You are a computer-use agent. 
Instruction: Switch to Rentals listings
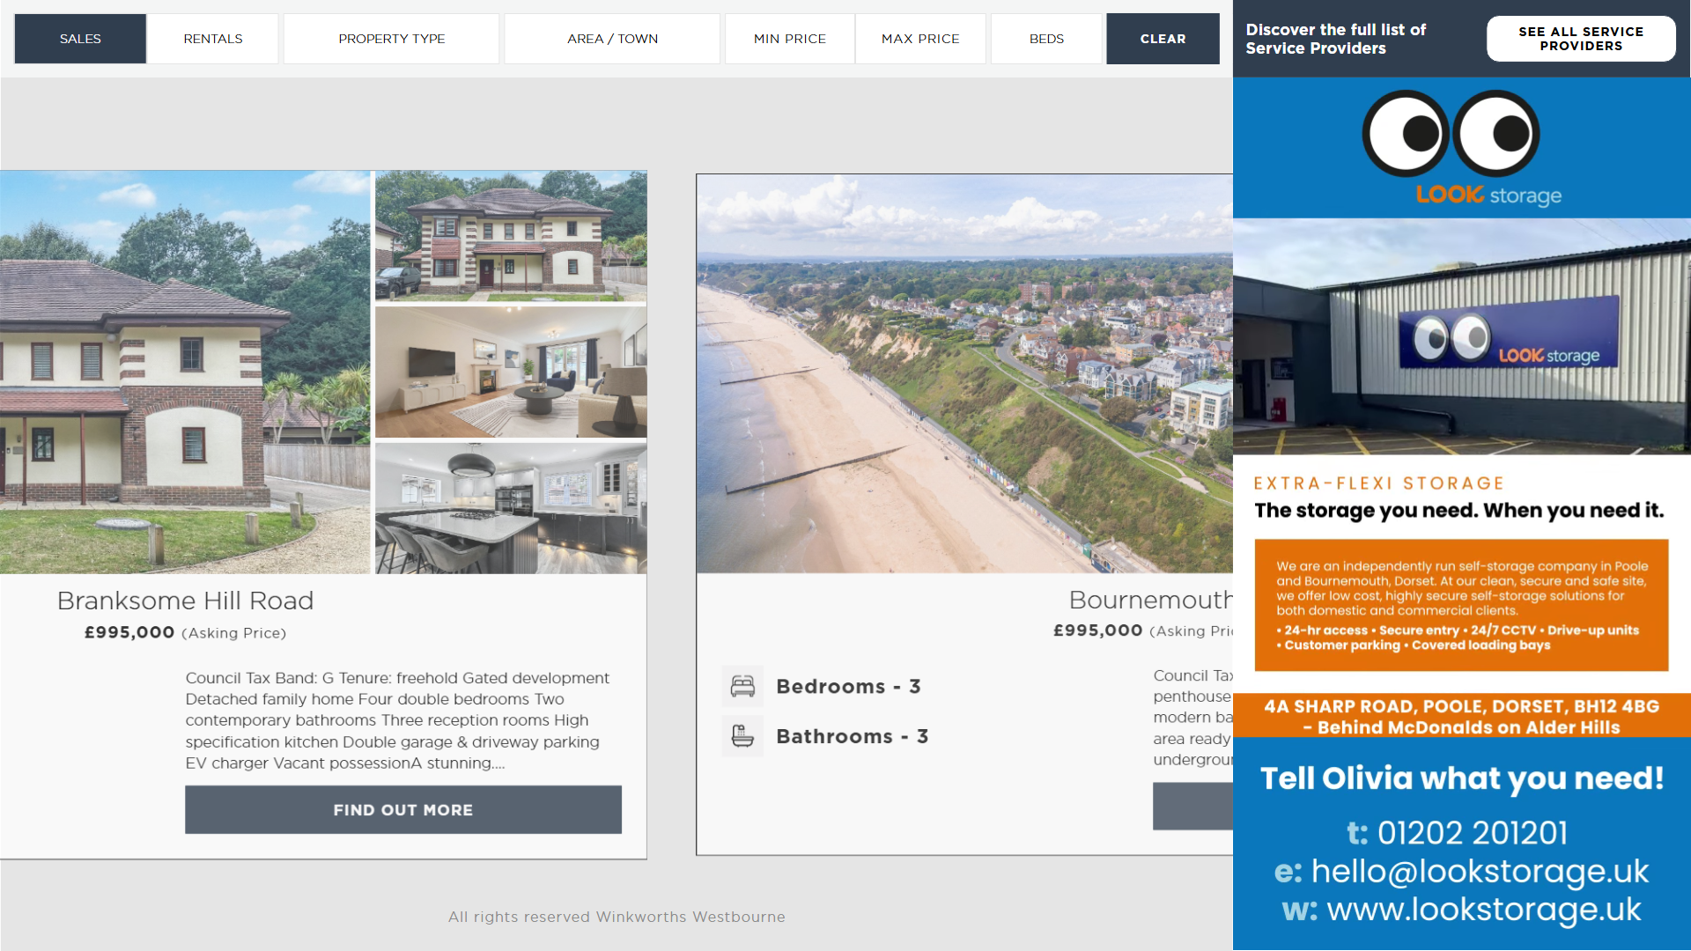[x=213, y=39]
